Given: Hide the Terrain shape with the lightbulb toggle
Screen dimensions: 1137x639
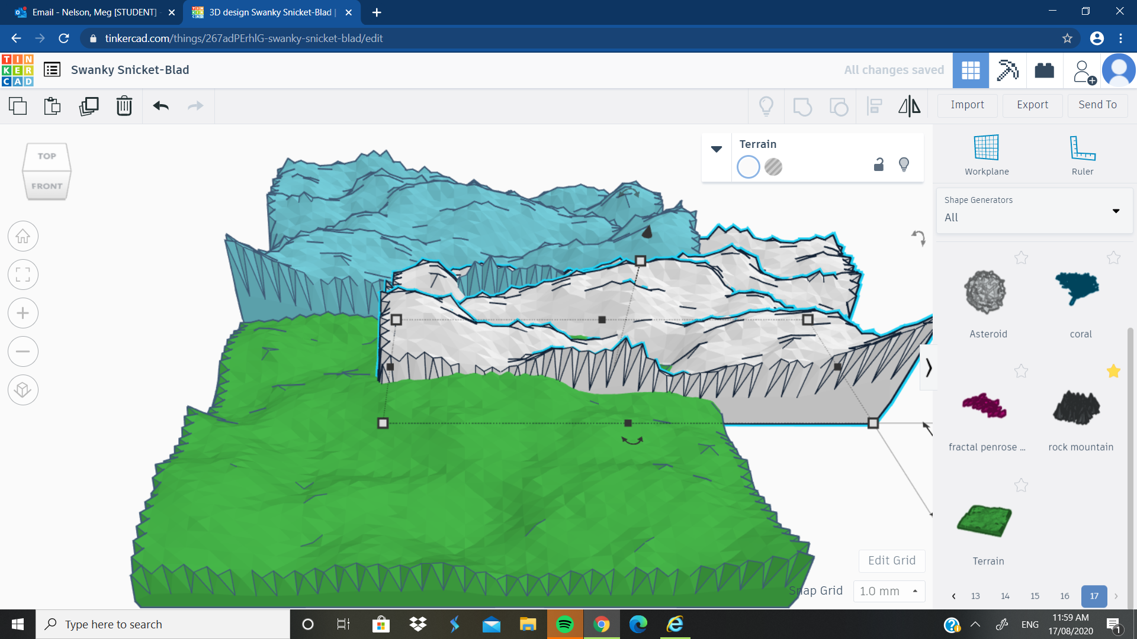Looking at the screenshot, I should (x=904, y=165).
